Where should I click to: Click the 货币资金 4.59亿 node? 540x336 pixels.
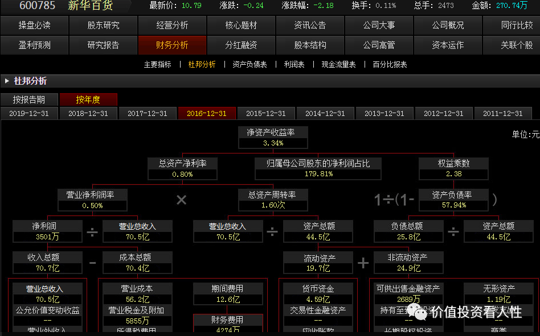[318, 294]
